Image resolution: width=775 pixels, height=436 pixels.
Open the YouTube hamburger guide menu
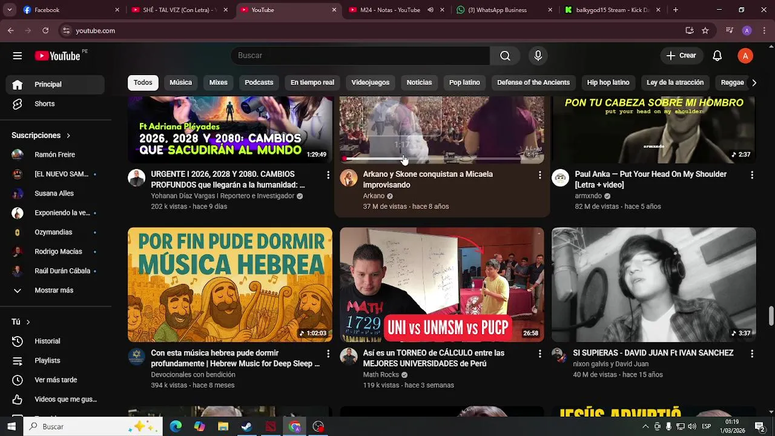pos(17,56)
